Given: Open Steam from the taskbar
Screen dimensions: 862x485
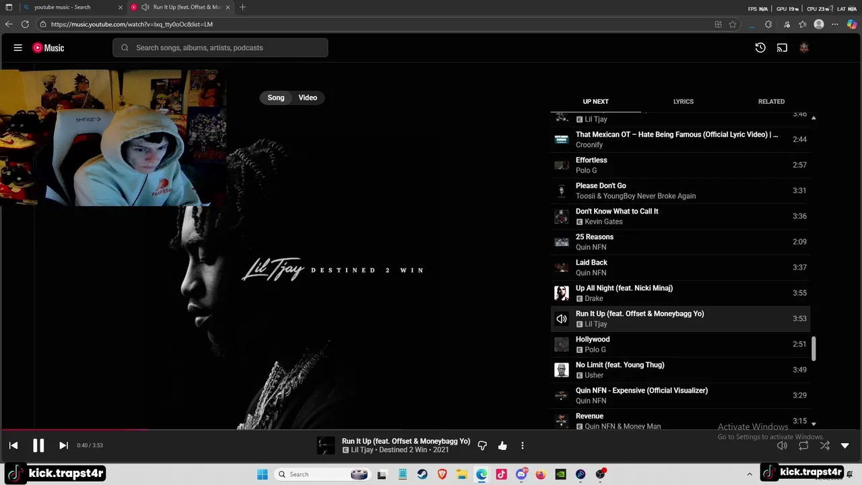Looking at the screenshot, I should click(422, 474).
